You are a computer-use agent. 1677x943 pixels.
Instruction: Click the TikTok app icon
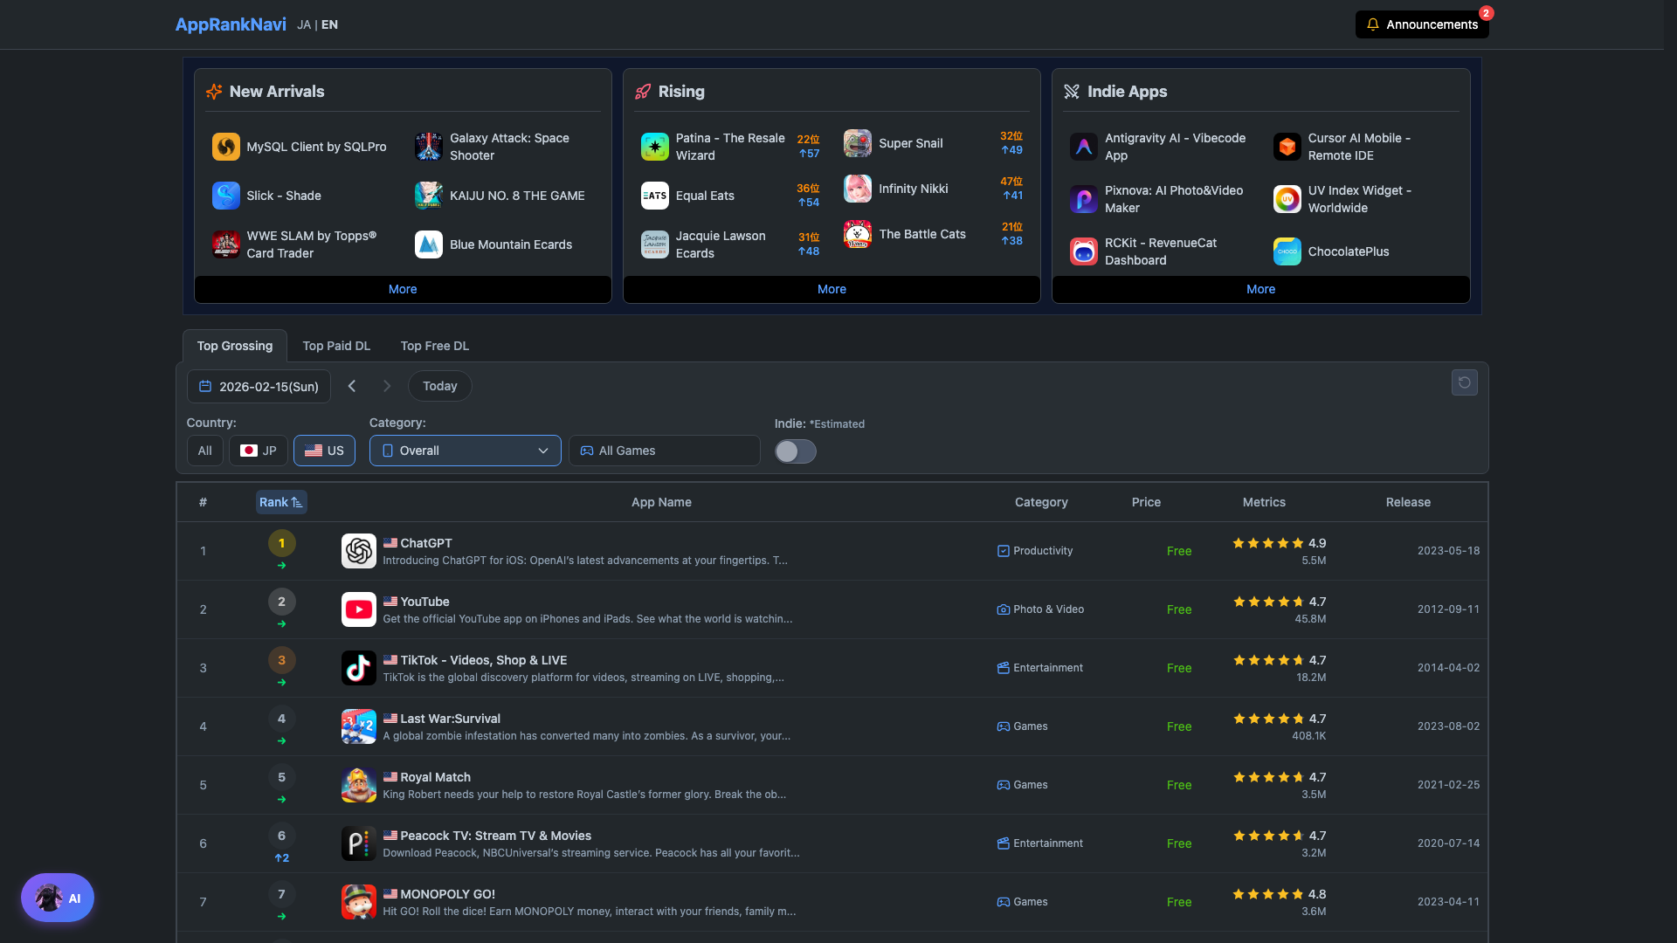[x=358, y=667]
